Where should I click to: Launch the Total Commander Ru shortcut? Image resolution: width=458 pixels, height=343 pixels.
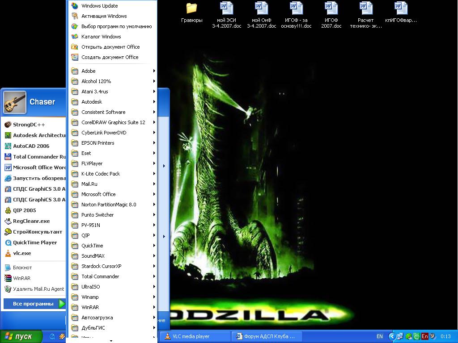pos(34,157)
